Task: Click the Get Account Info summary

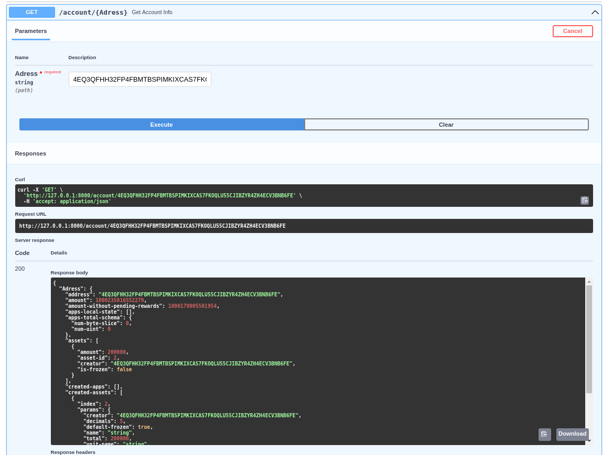Action: pos(152,13)
